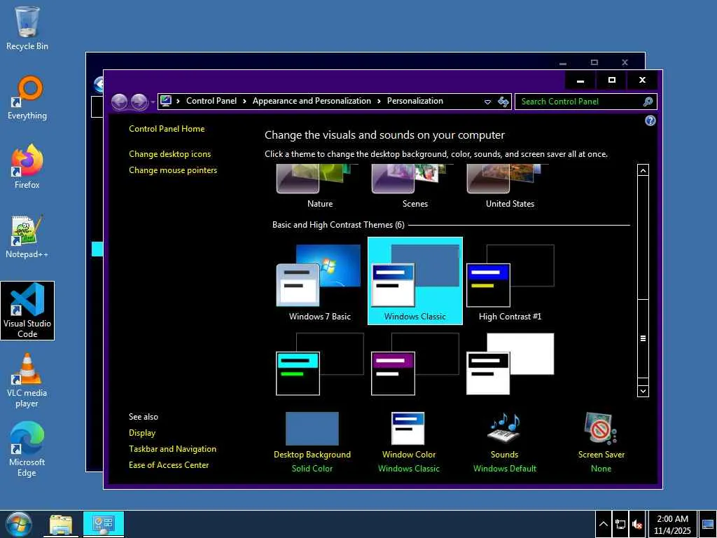The height and width of the screenshot is (538, 717).
Task: Launch Microsoft Edge desktop shortcut
Action: point(27,449)
